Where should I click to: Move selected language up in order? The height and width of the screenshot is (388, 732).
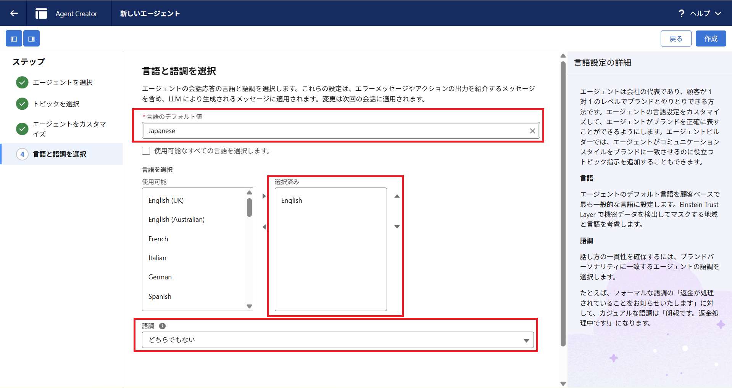[x=397, y=196]
